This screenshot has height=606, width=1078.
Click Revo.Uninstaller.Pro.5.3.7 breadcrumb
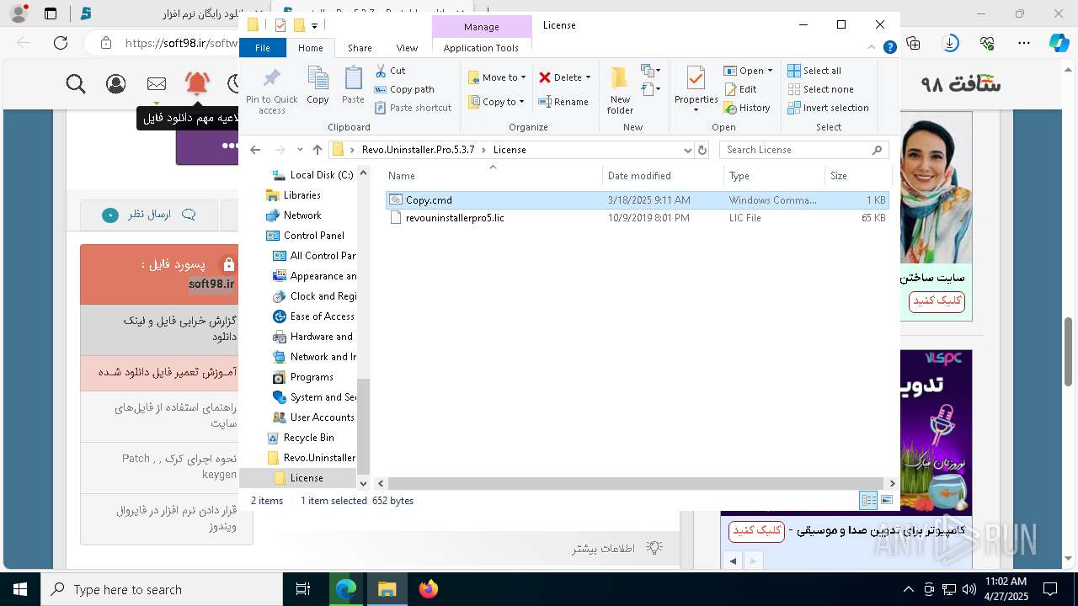pos(418,150)
